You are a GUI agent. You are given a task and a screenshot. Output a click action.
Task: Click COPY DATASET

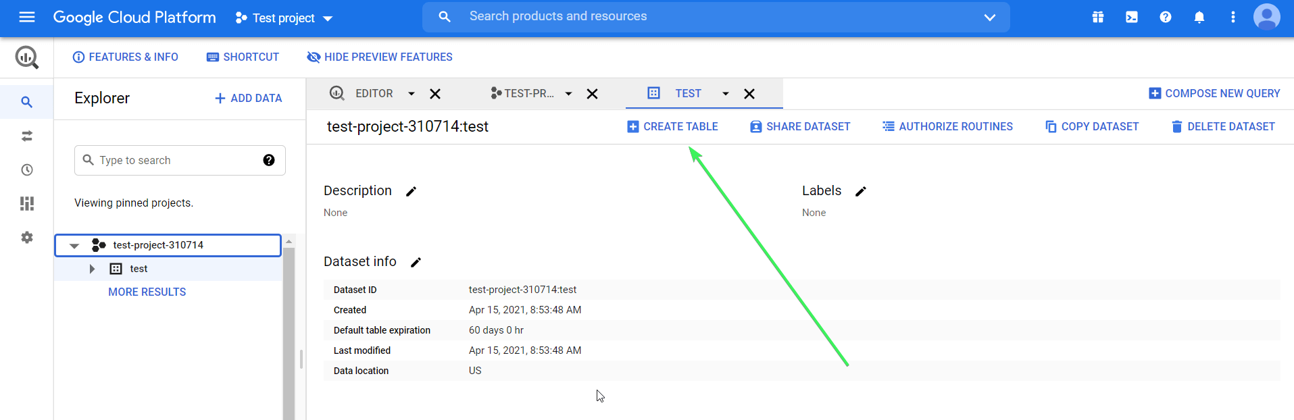coord(1092,127)
